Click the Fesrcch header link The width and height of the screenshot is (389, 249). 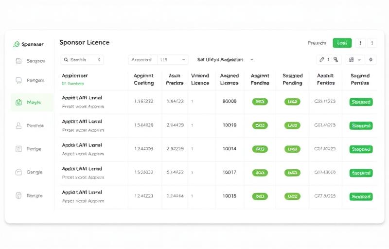point(317,43)
